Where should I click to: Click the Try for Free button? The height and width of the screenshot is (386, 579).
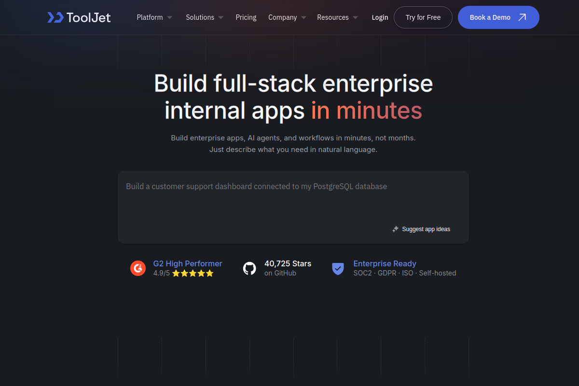click(x=423, y=17)
